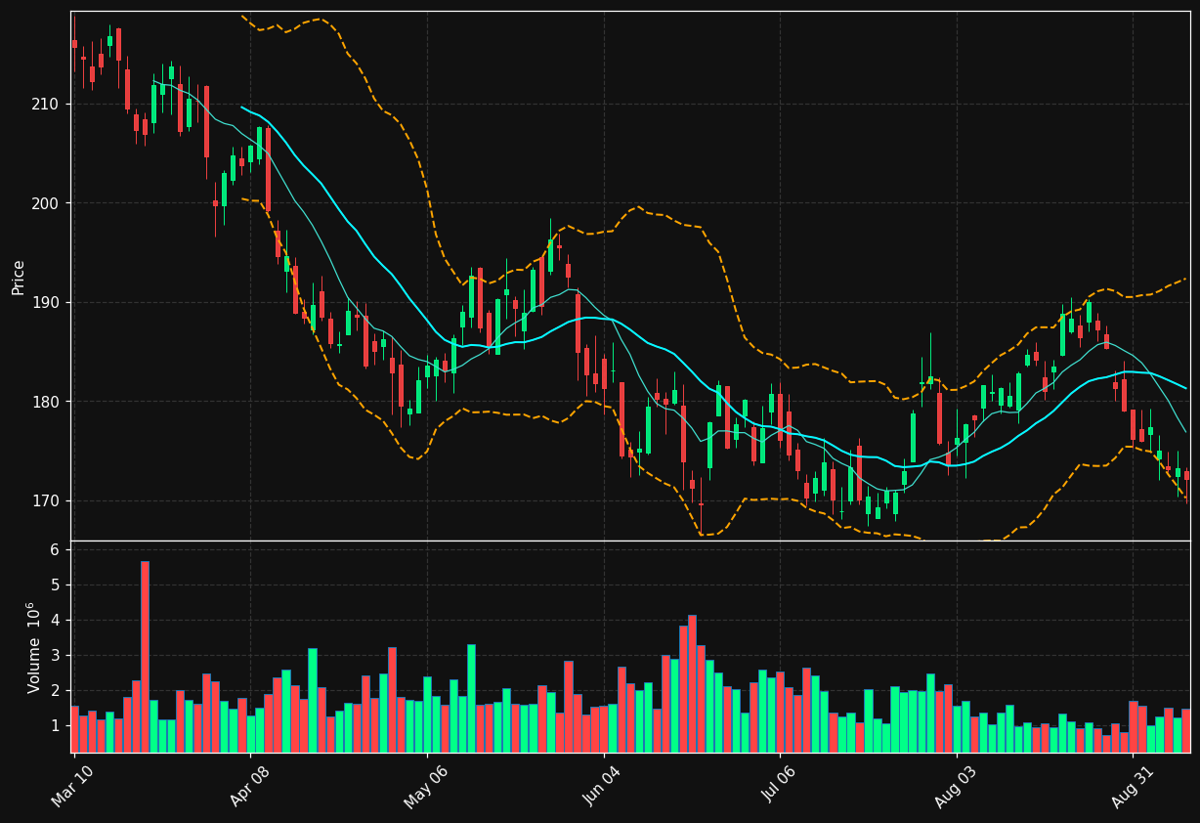
Task: Select the tallest volume bar above 5 million
Action: tap(145, 657)
